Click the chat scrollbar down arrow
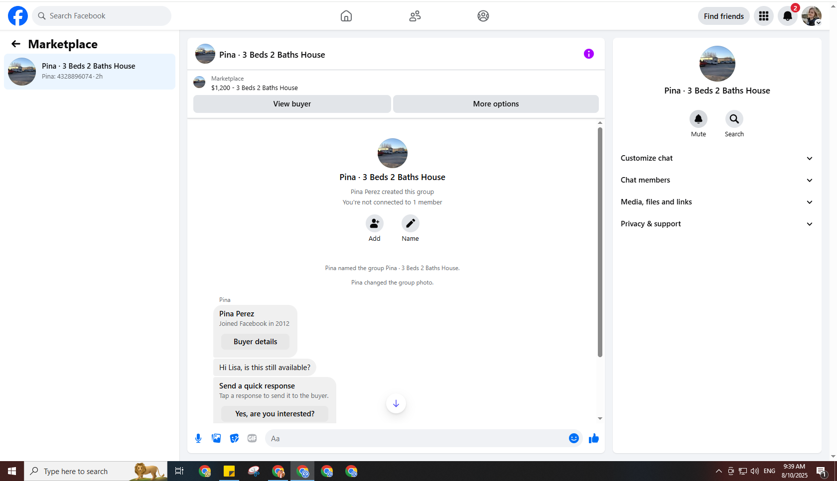The height and width of the screenshot is (481, 837). click(600, 418)
